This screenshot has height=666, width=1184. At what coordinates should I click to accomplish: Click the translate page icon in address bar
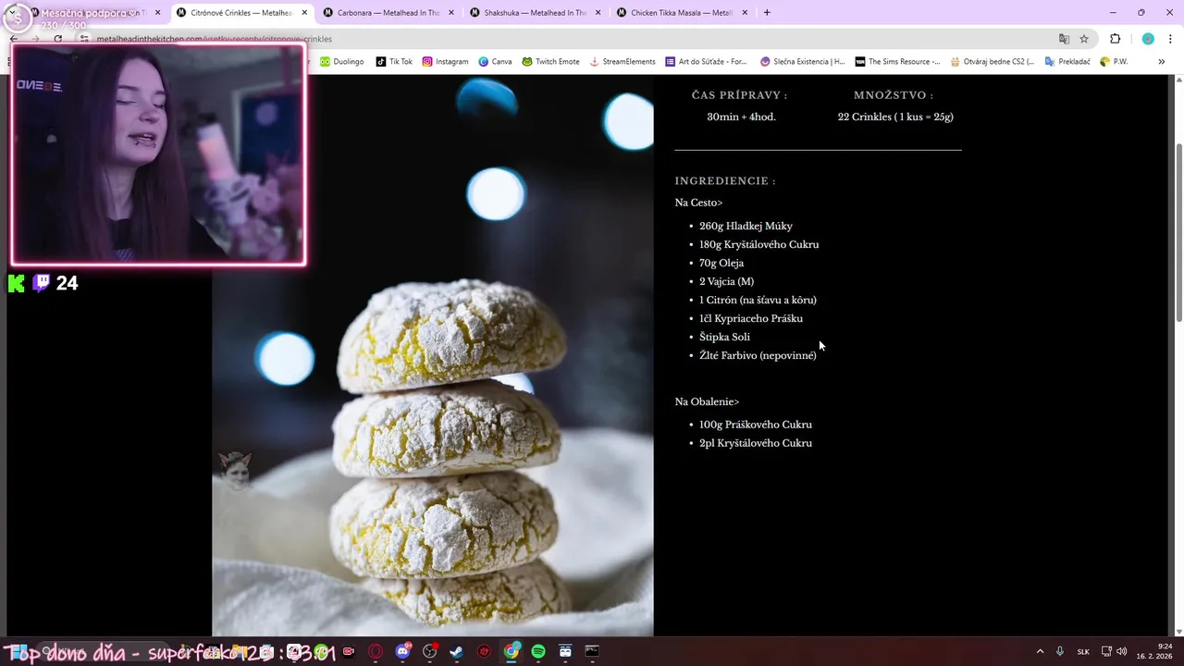click(x=1064, y=39)
